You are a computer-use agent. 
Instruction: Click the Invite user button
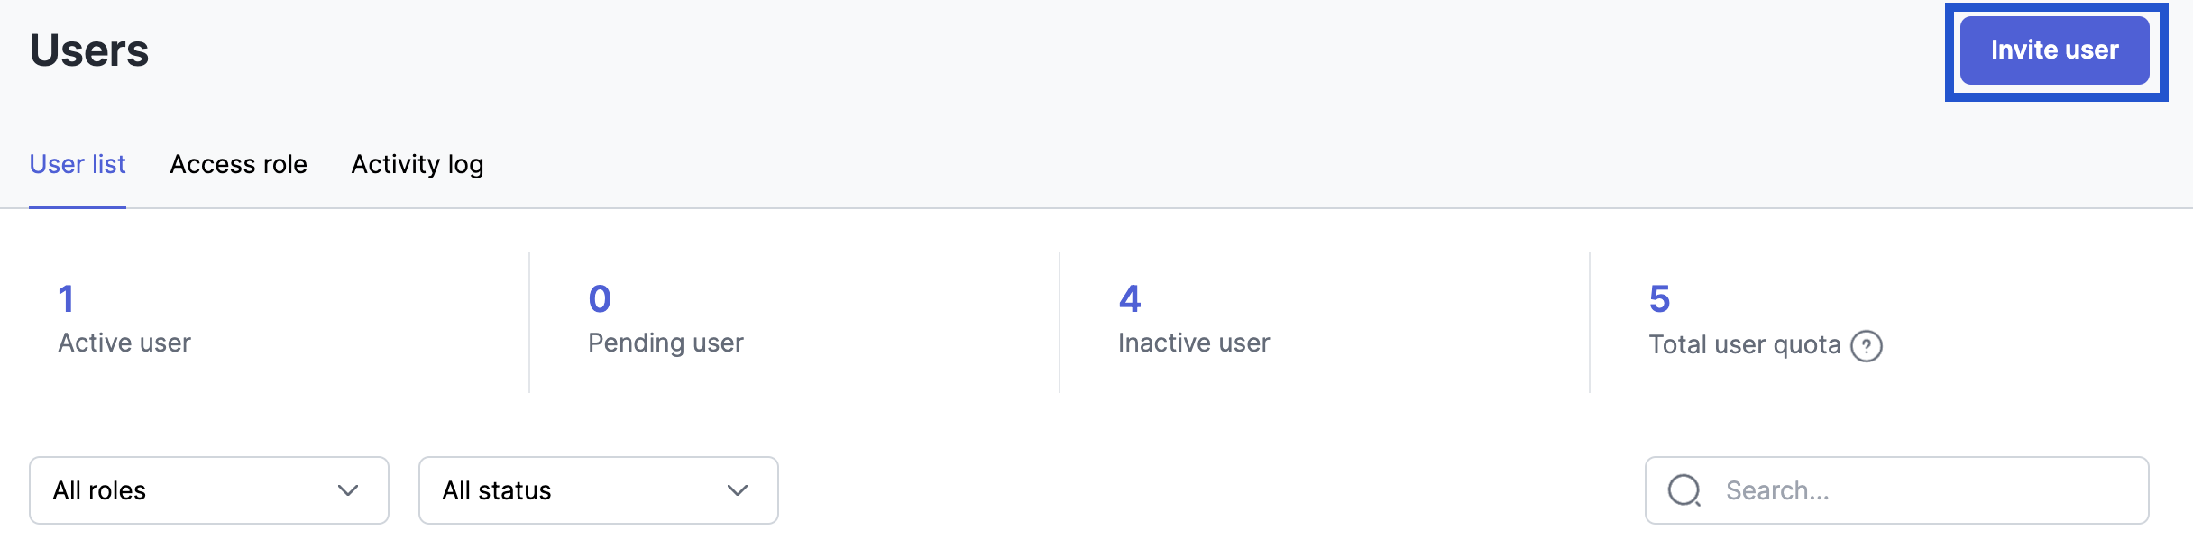(2054, 50)
